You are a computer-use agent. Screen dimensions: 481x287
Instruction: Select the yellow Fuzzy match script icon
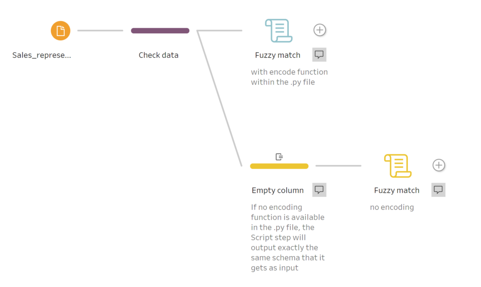tap(397, 166)
